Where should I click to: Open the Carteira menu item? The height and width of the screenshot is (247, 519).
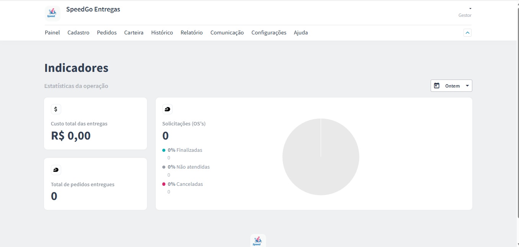[134, 33]
